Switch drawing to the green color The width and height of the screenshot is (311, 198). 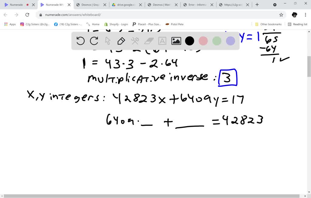pos(217,41)
